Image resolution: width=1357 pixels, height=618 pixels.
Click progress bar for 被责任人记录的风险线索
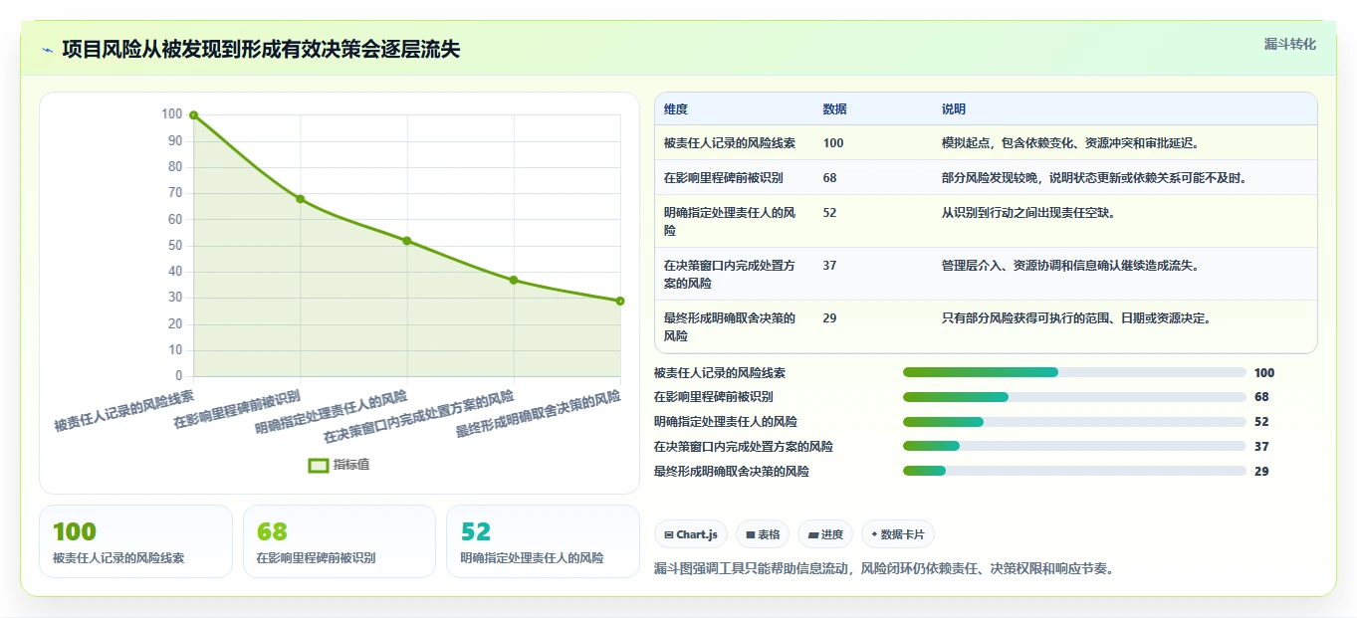coord(1074,372)
